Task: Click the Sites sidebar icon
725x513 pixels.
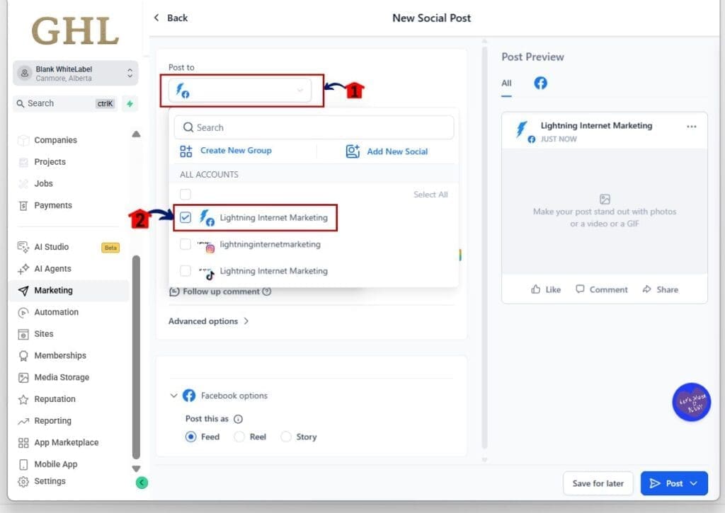Action: (x=23, y=334)
